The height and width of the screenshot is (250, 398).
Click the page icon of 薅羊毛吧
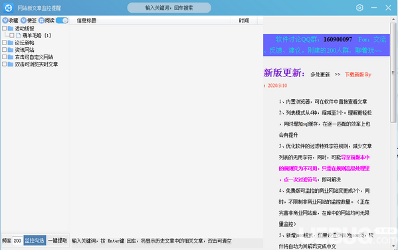[19, 35]
